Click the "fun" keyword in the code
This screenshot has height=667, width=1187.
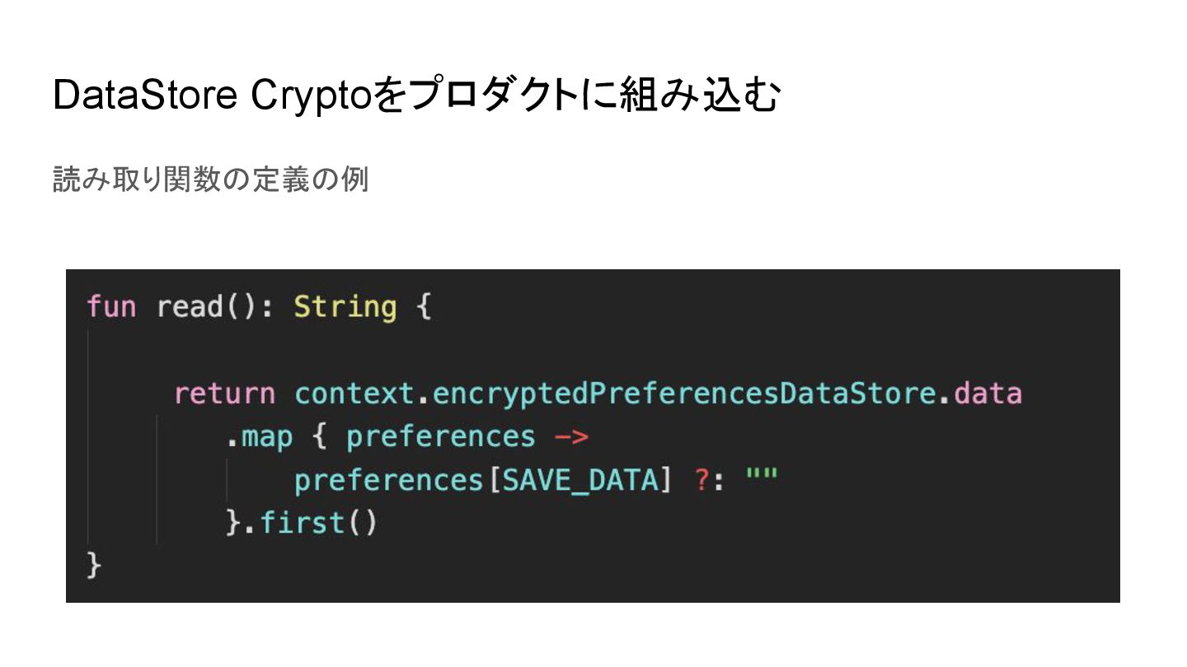click(x=111, y=307)
